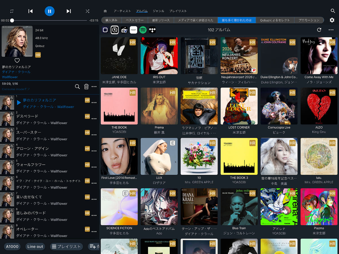Viewport: 339px width, 254px height.
Task: Select the ベストセラー filter
Action: [135, 20]
